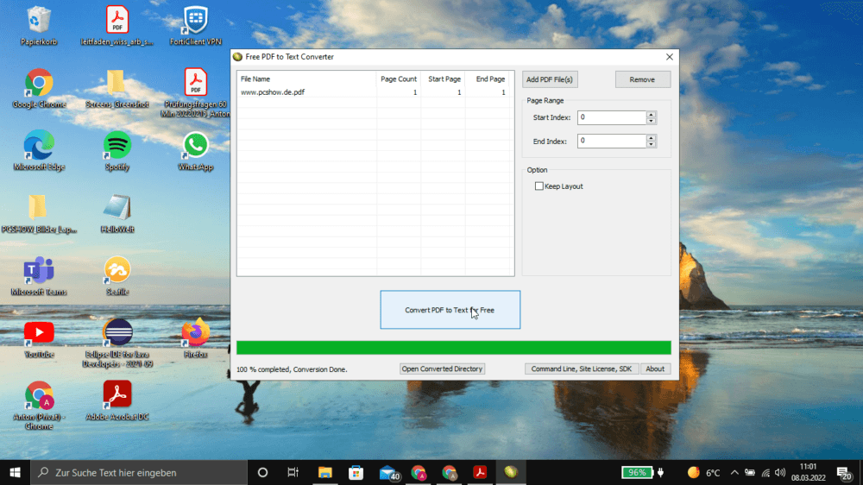The width and height of the screenshot is (863, 485).
Task: Click Page Count column header
Action: (x=399, y=79)
